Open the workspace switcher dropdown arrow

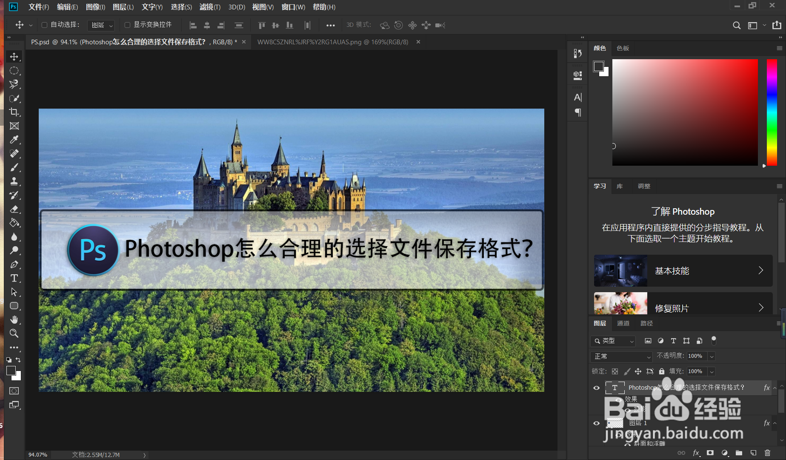click(x=764, y=25)
